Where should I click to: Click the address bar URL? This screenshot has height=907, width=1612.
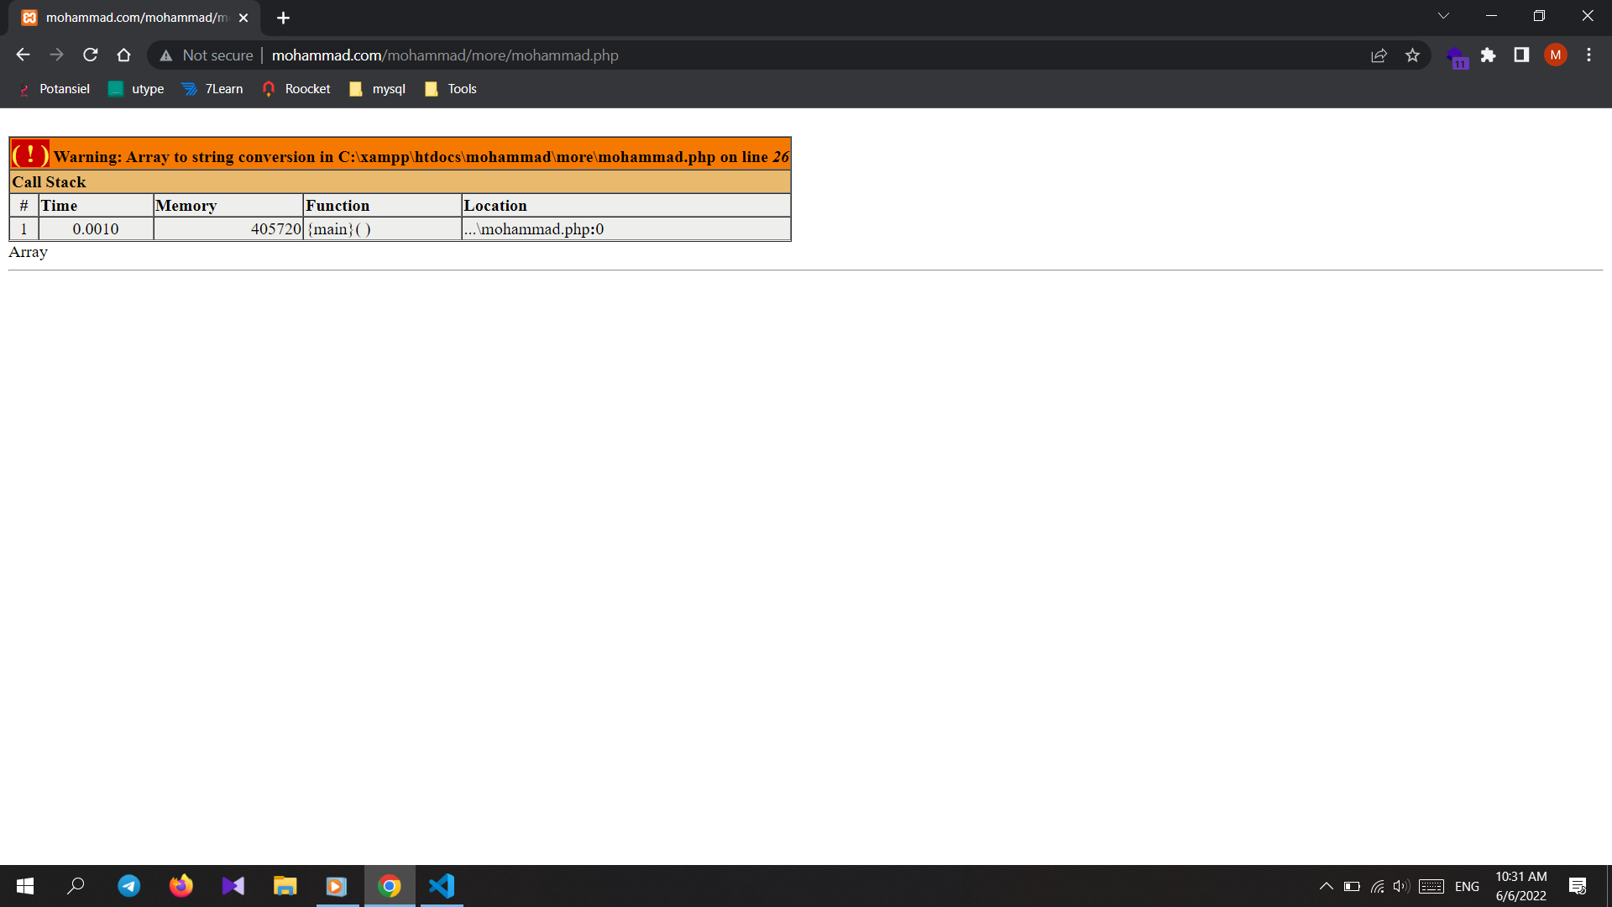pyautogui.click(x=445, y=55)
